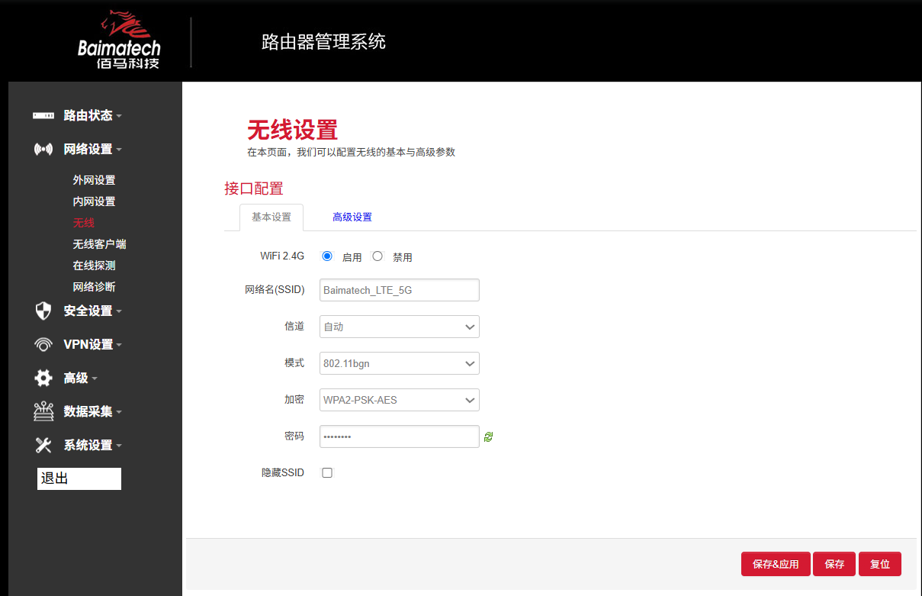Click the VPN设置 sidebar icon
The image size is (922, 596).
[43, 344]
